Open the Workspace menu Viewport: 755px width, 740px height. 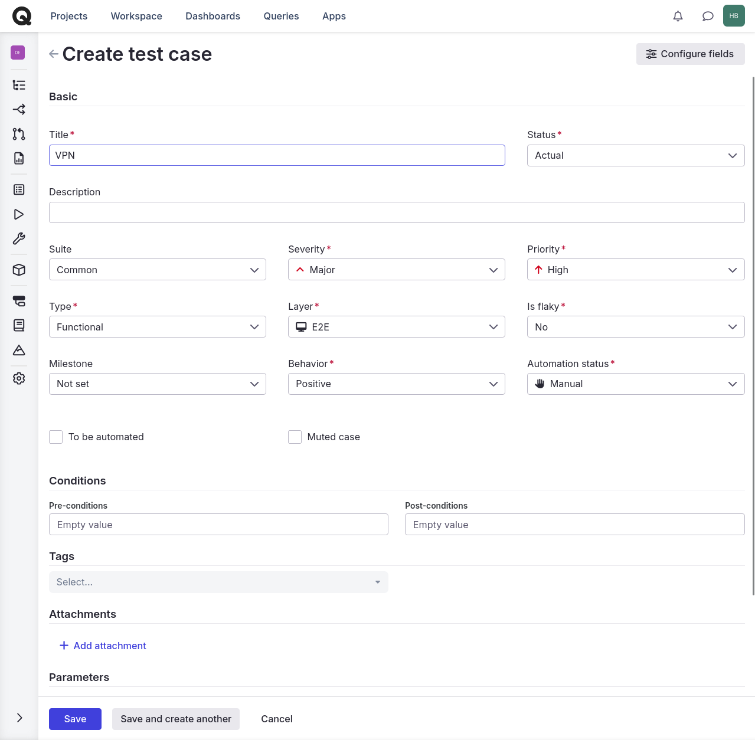pos(136,16)
